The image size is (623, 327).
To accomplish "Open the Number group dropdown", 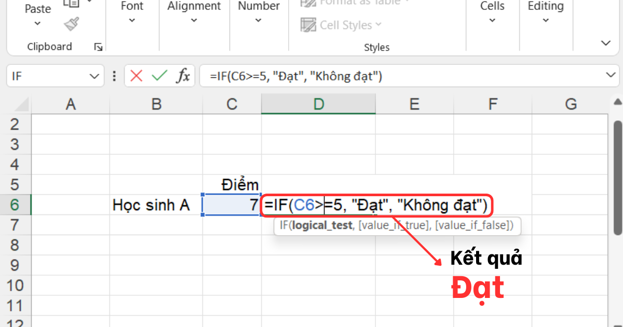I will (x=259, y=12).
